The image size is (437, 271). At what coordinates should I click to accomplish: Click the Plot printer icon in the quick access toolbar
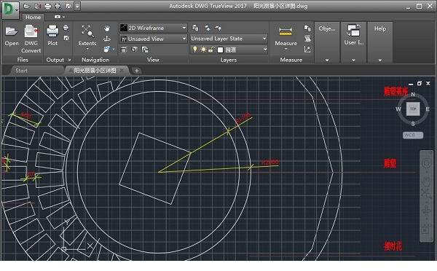tap(47, 6)
